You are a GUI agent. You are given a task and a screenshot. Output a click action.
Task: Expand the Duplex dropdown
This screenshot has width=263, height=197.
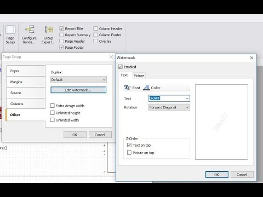[x=78, y=80]
